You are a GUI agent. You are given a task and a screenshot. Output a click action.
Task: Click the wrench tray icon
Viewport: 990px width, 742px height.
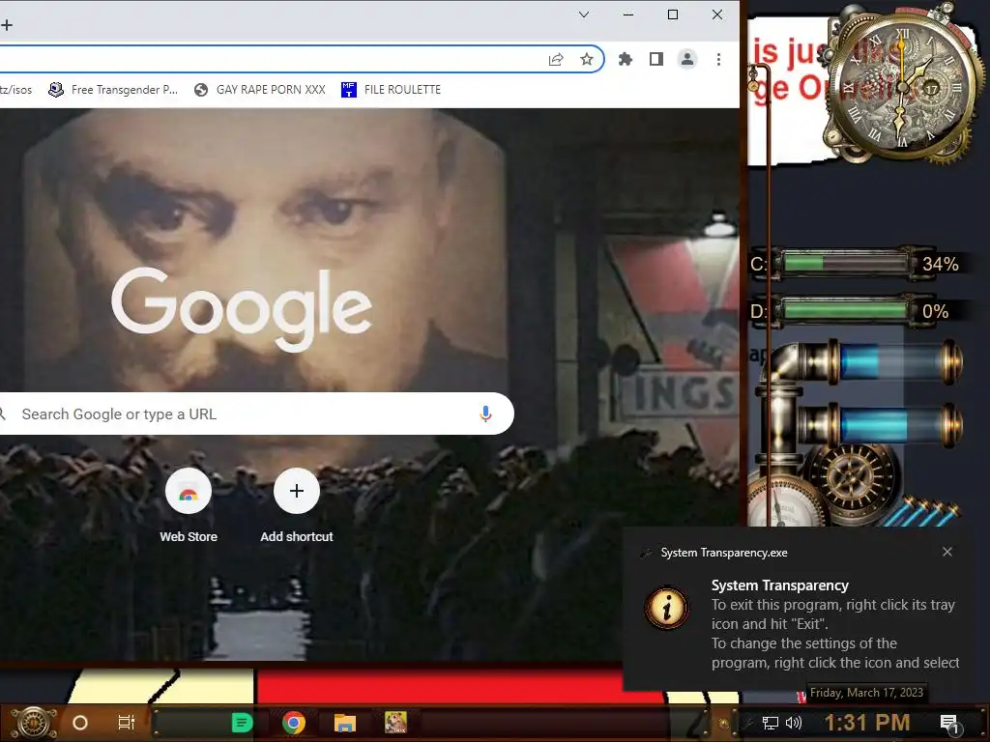(747, 723)
